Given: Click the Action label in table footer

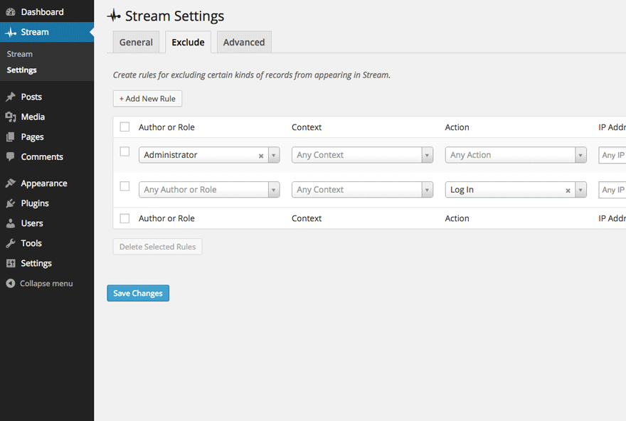Looking at the screenshot, I should click(x=457, y=218).
